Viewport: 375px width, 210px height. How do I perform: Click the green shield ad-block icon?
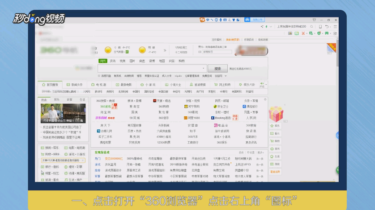(x=319, y=33)
